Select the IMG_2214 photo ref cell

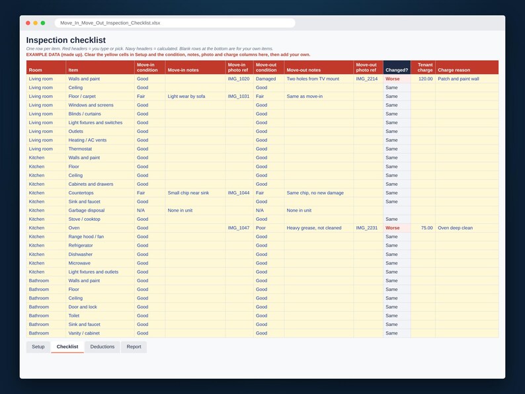click(368, 79)
